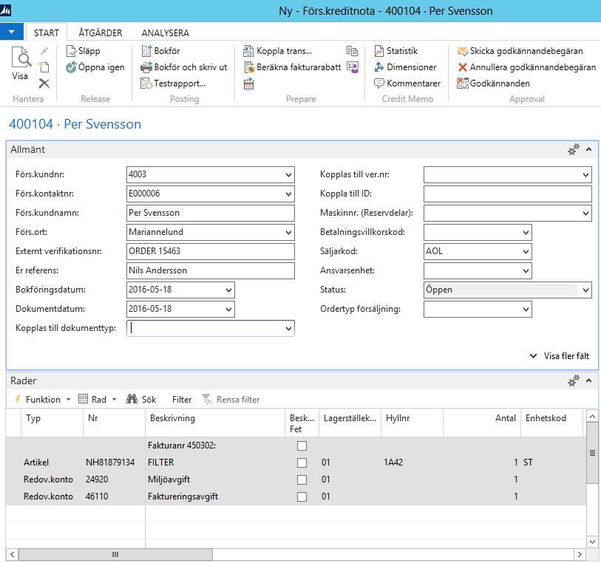Click the pencil edit icon in Hantera
The width and height of the screenshot is (601, 563).
(x=44, y=51)
